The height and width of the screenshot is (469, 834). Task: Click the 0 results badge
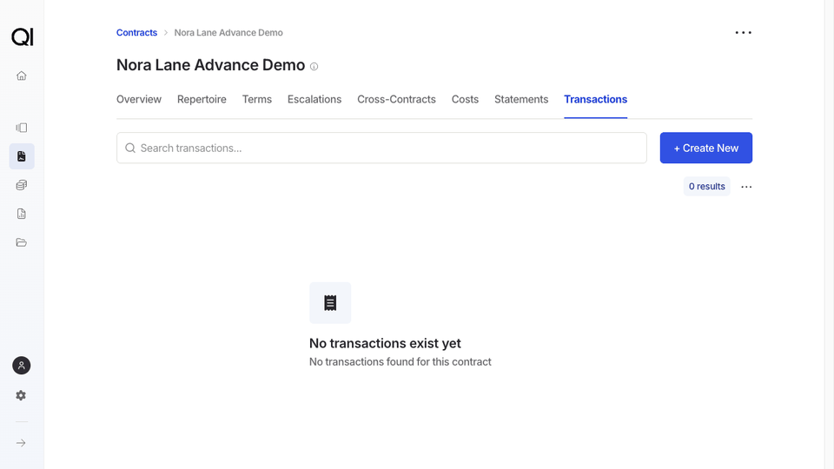[707, 187]
